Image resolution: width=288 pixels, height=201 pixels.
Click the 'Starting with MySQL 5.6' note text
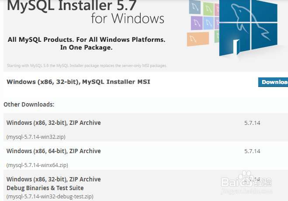tap(87, 65)
